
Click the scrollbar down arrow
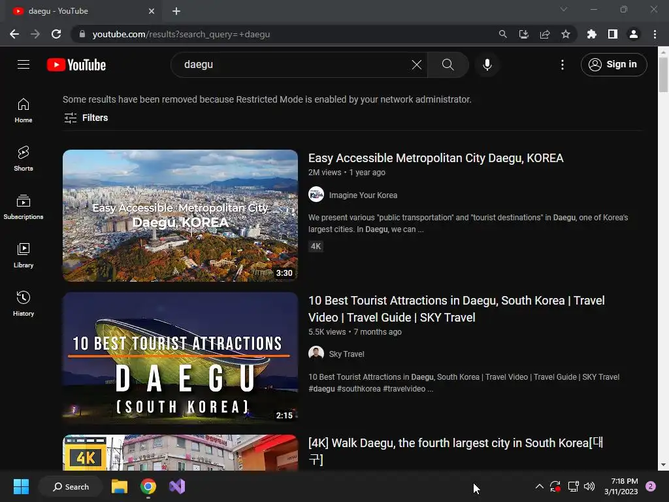click(x=663, y=465)
